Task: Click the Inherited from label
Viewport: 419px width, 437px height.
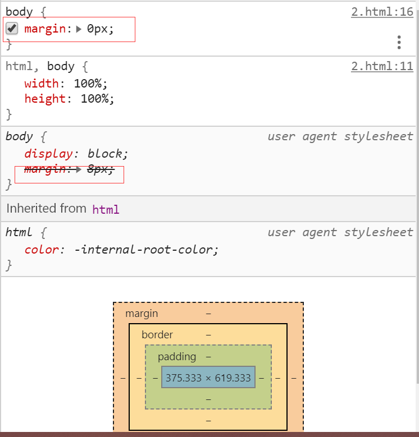Action: (x=46, y=209)
